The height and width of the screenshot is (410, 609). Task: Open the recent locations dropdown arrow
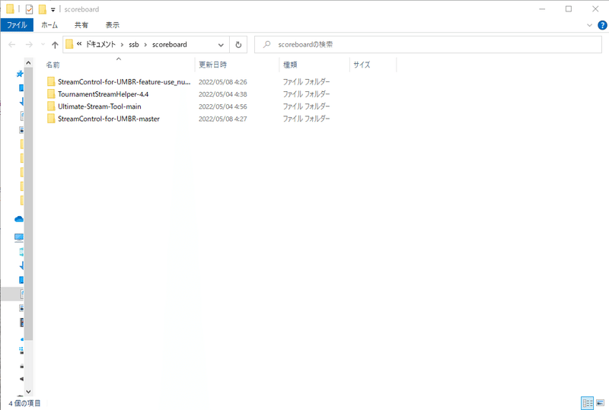point(43,45)
